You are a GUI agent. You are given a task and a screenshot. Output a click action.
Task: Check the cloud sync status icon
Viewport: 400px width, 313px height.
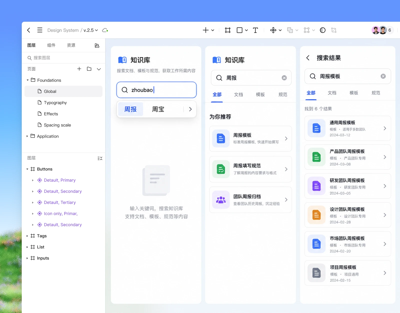pos(105,30)
